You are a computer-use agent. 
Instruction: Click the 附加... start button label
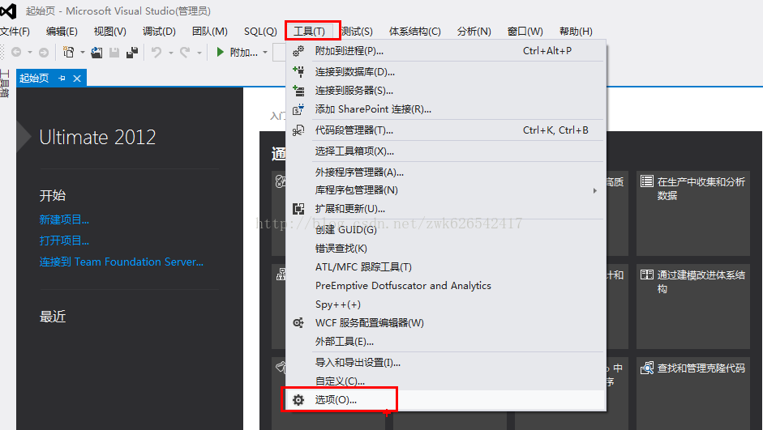click(244, 53)
